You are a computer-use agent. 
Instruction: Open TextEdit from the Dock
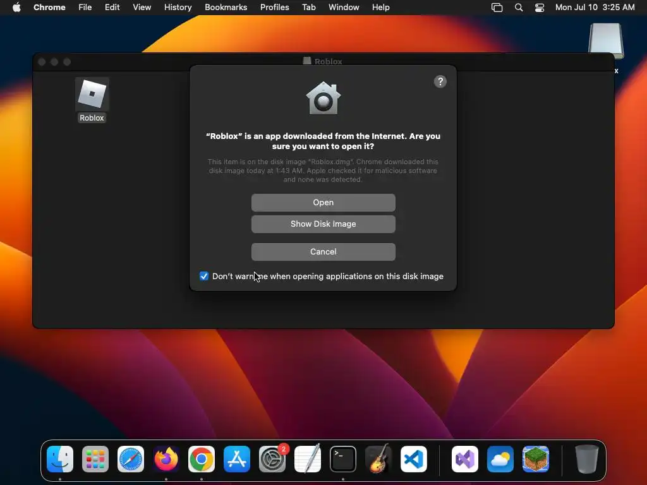[308, 459]
